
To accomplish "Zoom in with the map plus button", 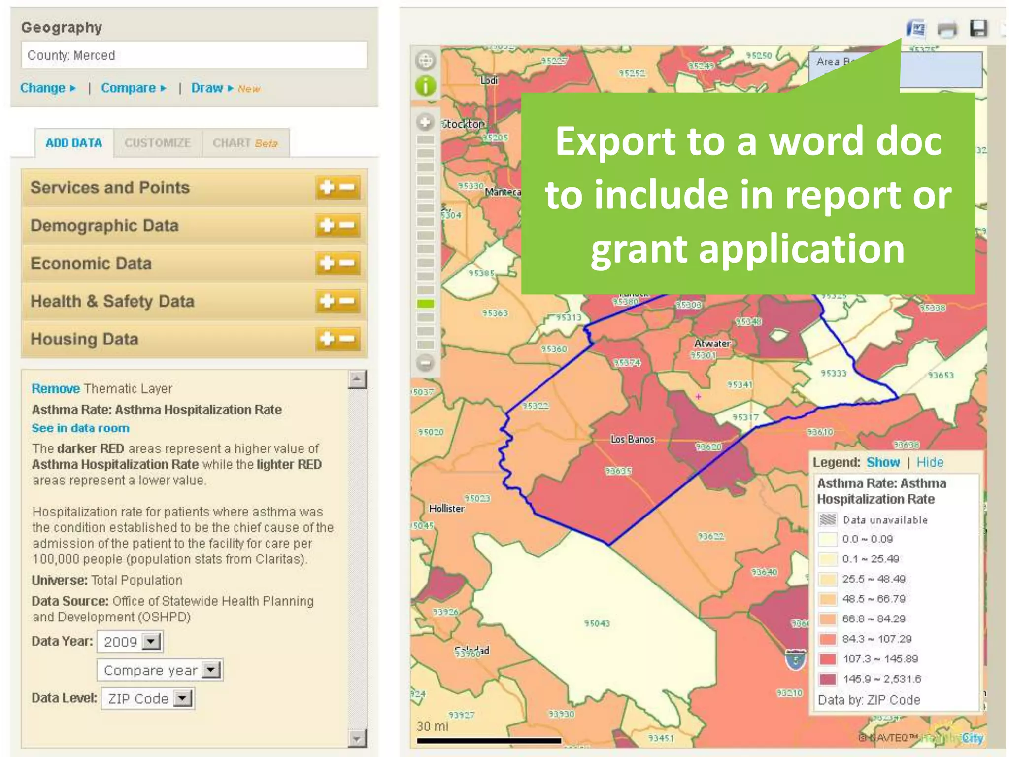I will tap(425, 122).
